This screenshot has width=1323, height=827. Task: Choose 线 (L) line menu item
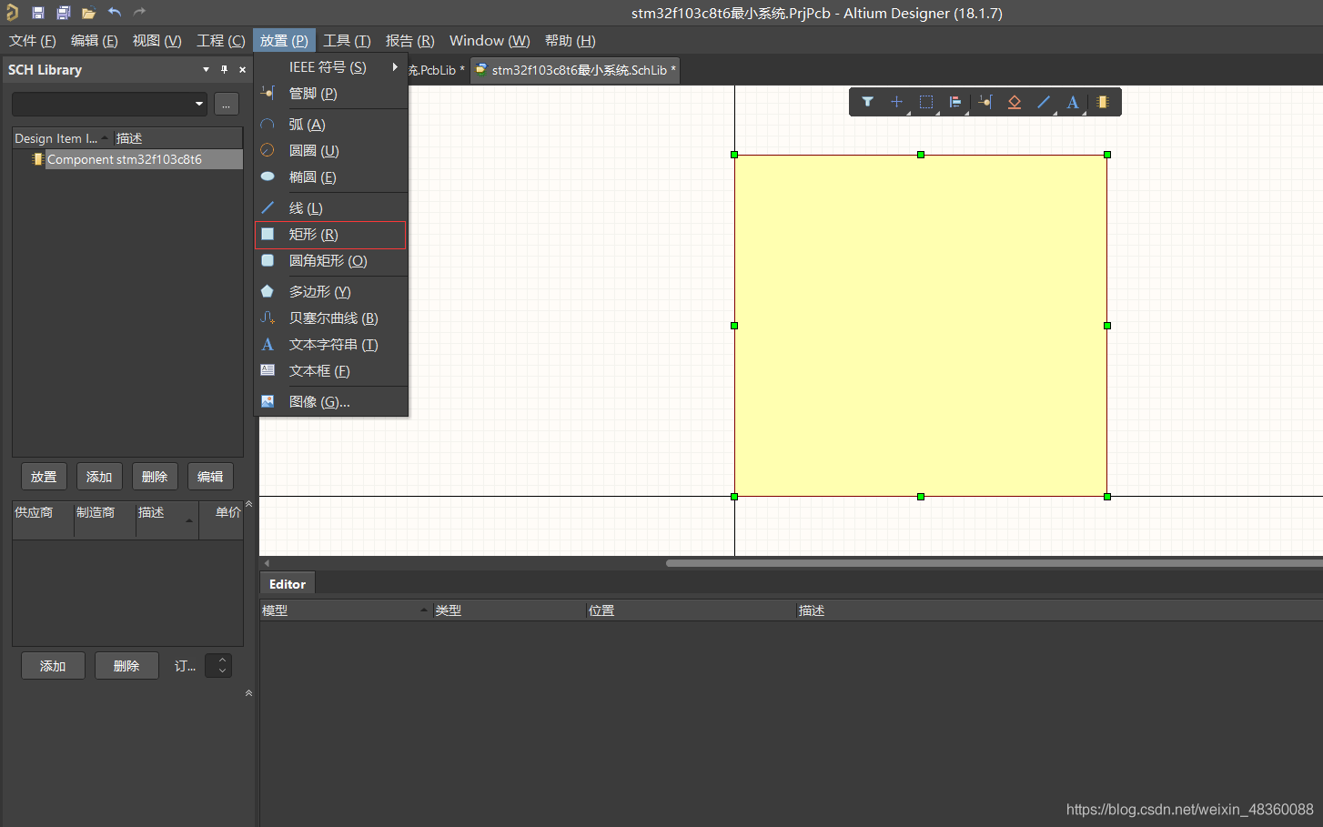point(331,208)
